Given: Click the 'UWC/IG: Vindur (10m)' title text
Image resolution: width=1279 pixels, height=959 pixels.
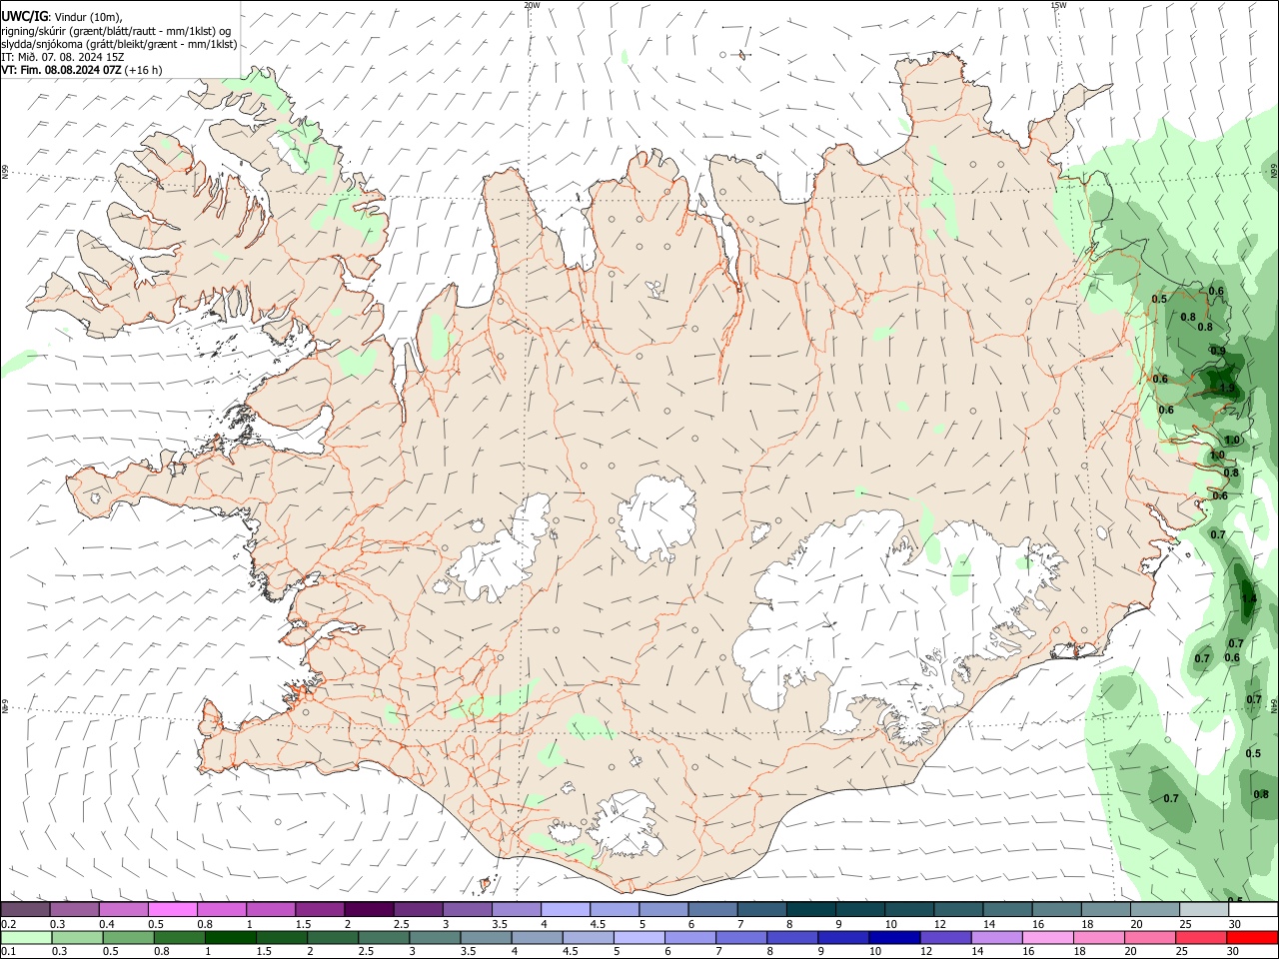Looking at the screenshot, I should (62, 16).
